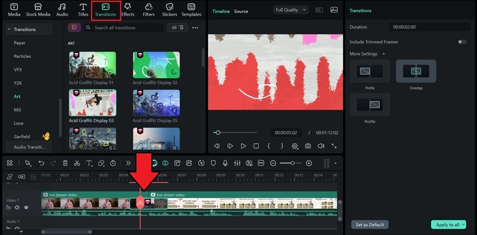Switch the preview to fullscreen

[334, 146]
